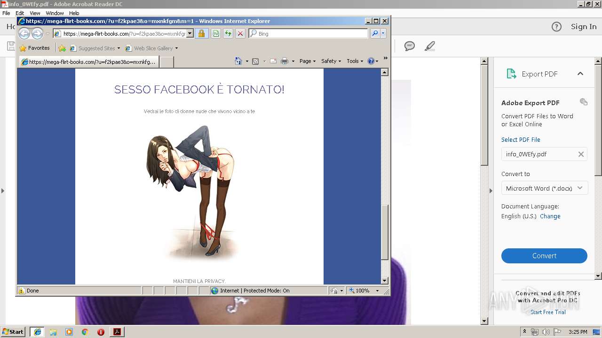Image resolution: width=602 pixels, height=338 pixels.
Task: Select the mega-flirt-books browser tab
Action: [88, 62]
